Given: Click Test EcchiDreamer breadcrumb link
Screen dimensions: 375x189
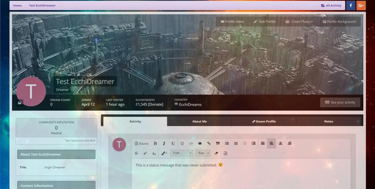Looking at the screenshot, I should coord(42,6).
